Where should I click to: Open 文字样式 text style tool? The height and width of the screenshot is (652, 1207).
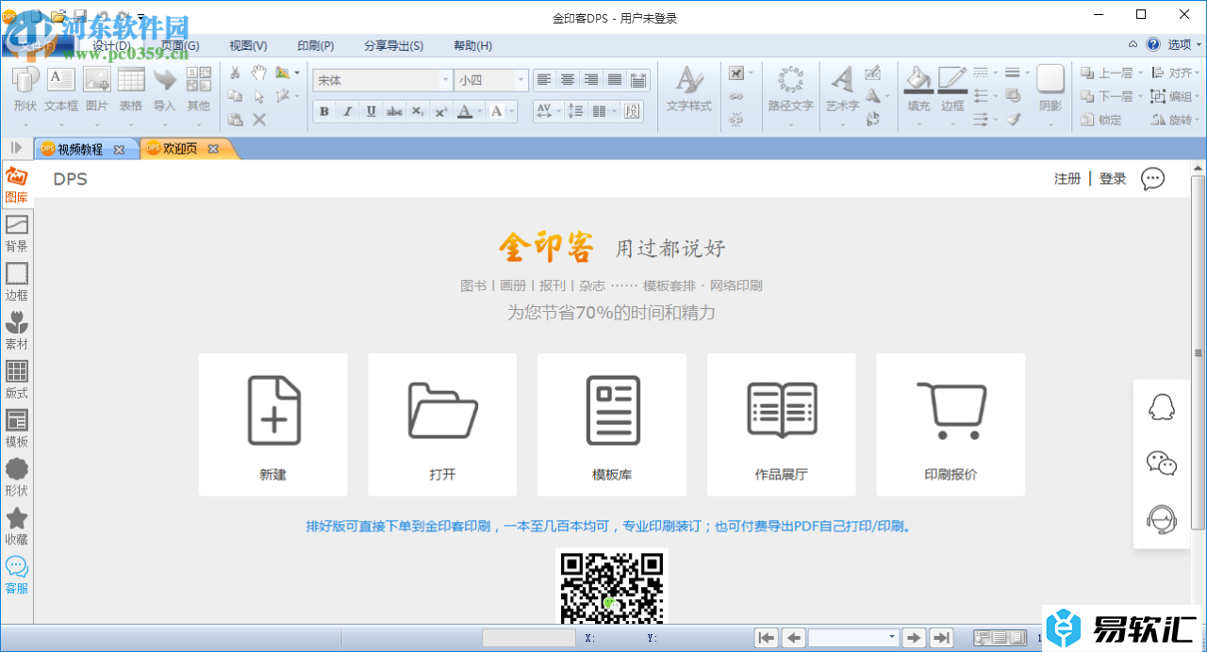[x=688, y=90]
